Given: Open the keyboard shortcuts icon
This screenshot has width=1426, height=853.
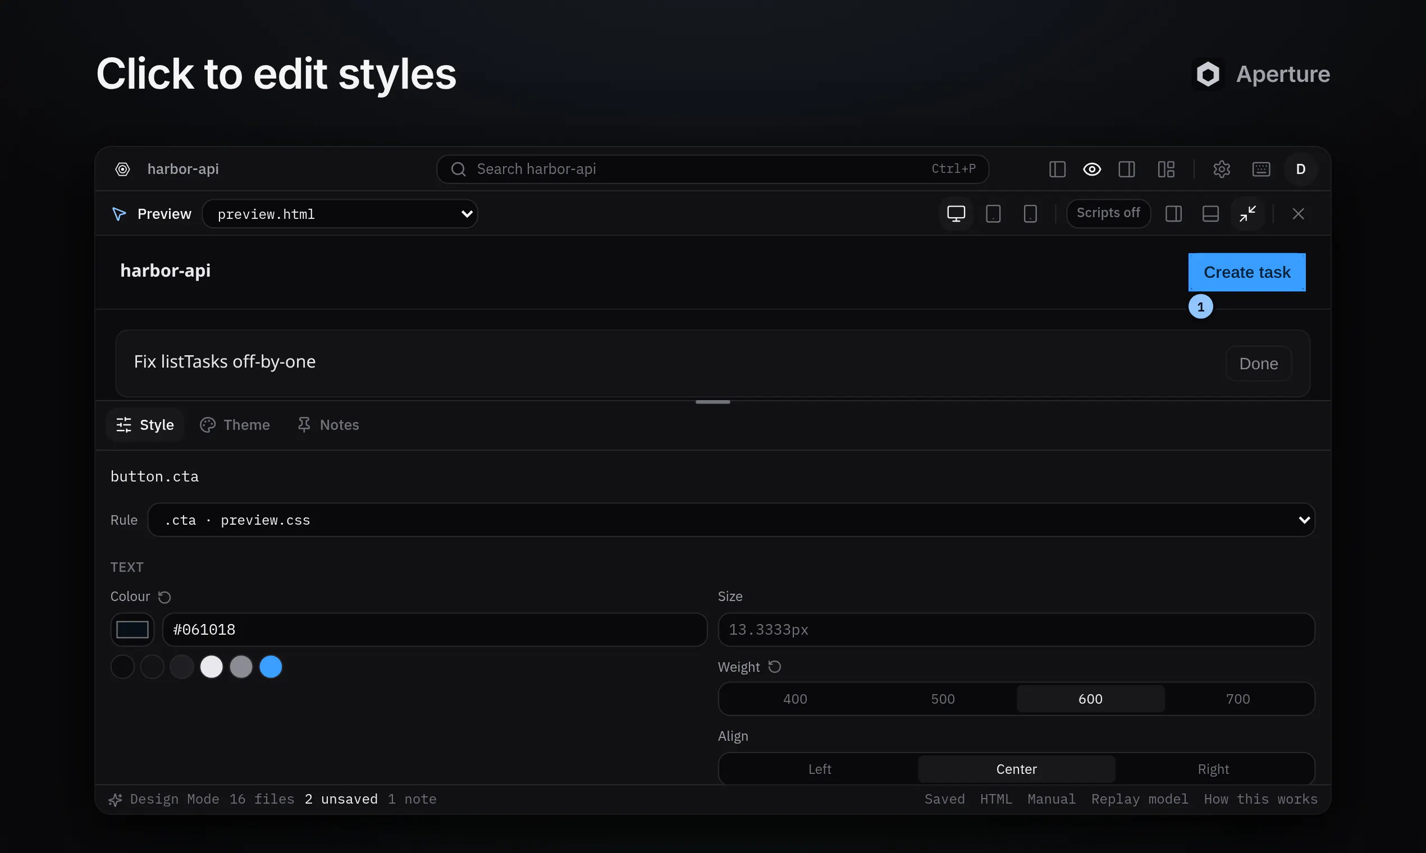Looking at the screenshot, I should (1260, 169).
